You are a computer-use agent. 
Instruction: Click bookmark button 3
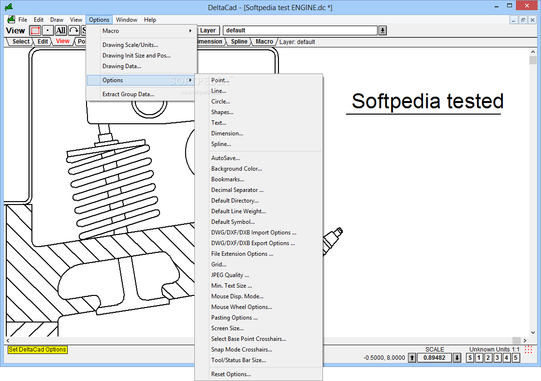click(x=497, y=358)
